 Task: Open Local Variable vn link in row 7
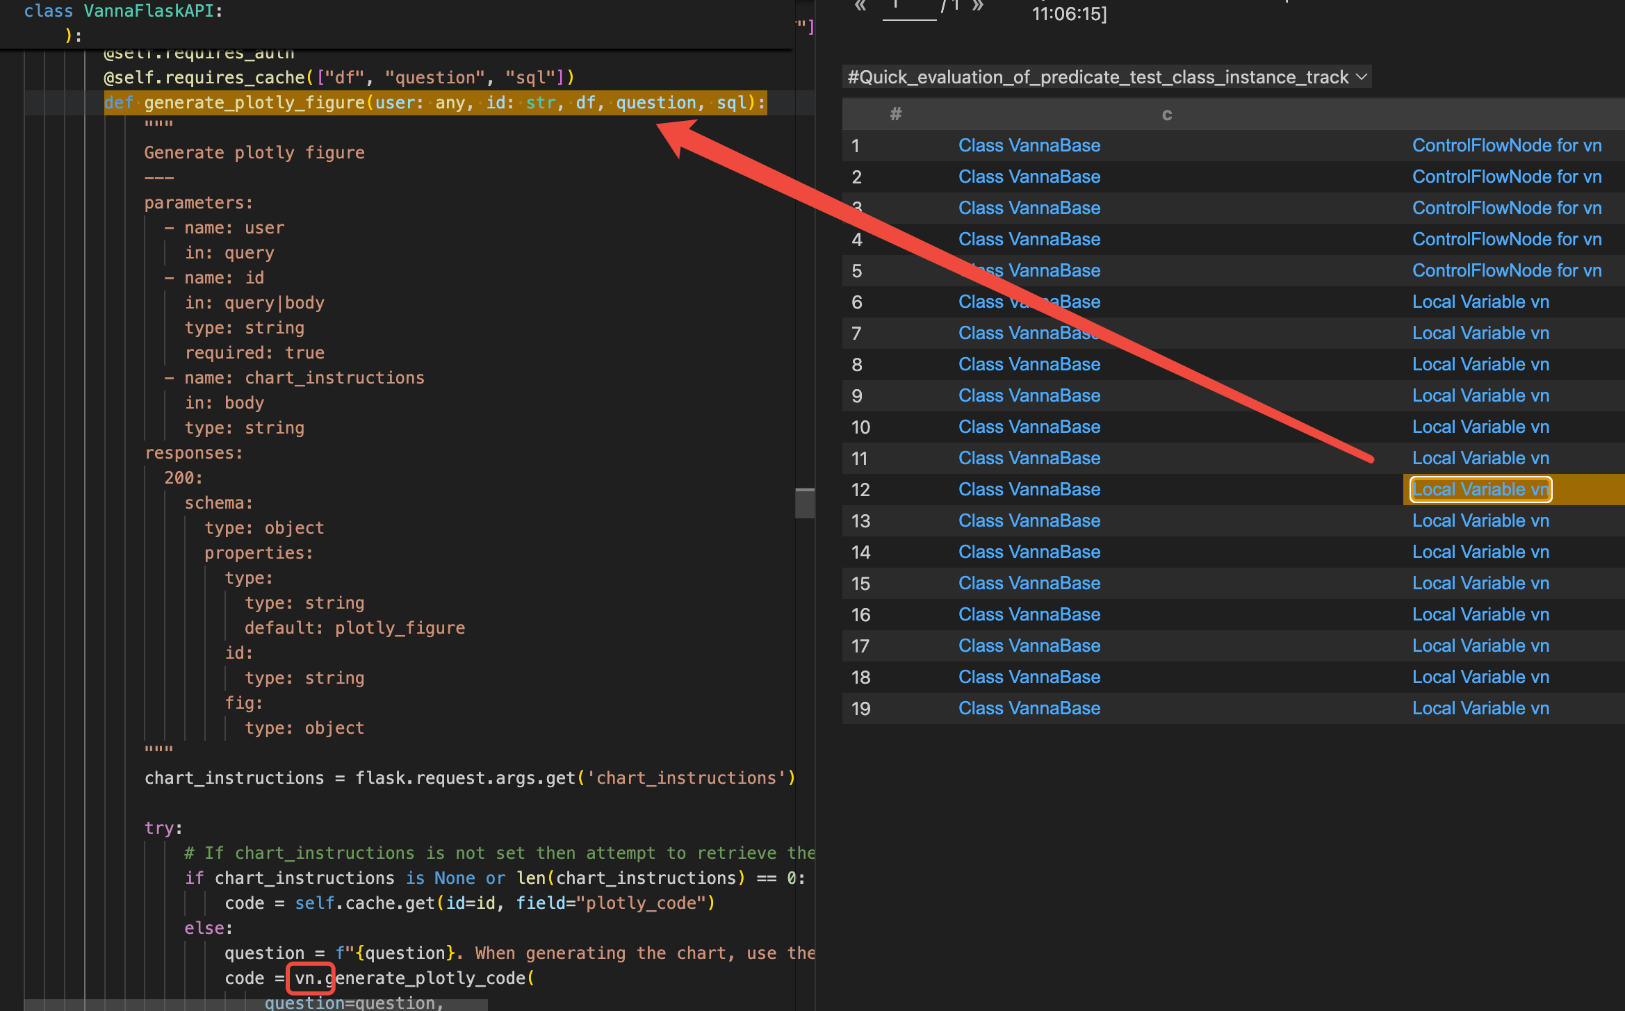click(x=1480, y=333)
